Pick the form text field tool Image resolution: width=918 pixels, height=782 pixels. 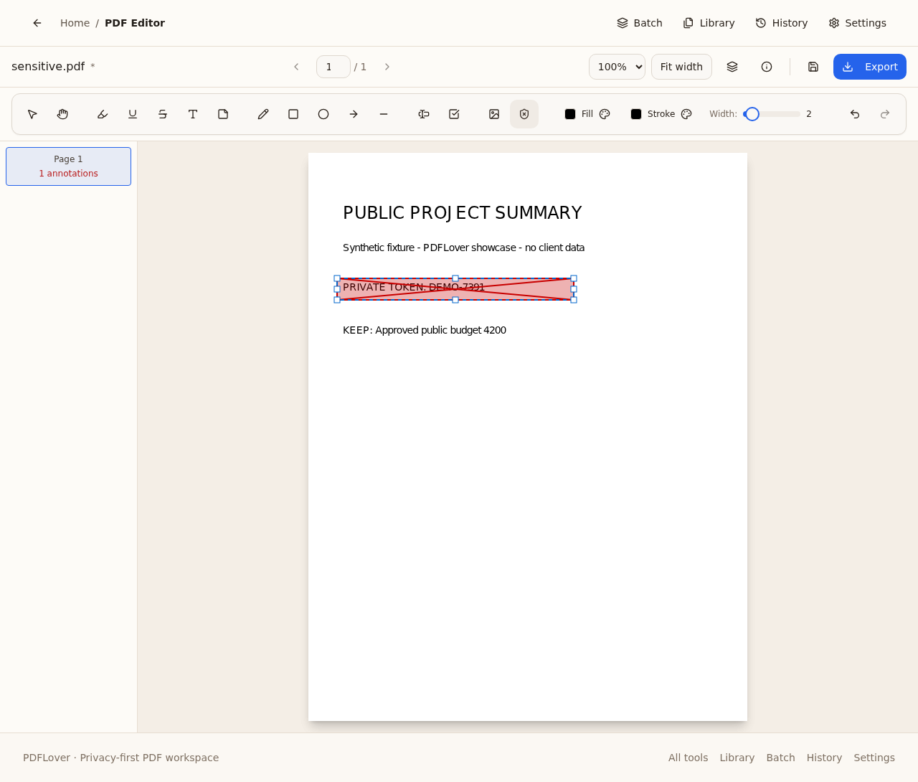[x=424, y=114]
